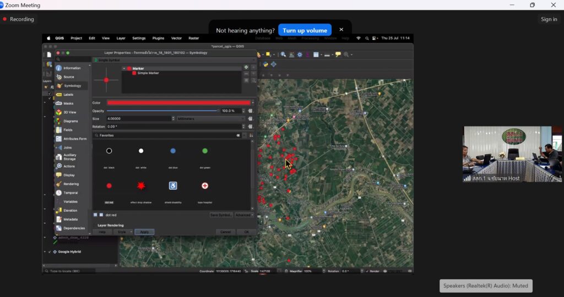Expand the Layer Rendering section
The image size is (564, 297).
point(110,225)
